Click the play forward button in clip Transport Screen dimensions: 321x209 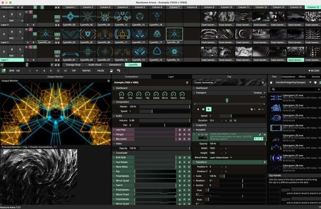(209, 109)
